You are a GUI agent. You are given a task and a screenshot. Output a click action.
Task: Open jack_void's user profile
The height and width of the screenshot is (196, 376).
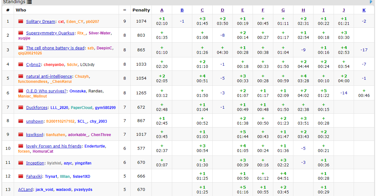44,190
